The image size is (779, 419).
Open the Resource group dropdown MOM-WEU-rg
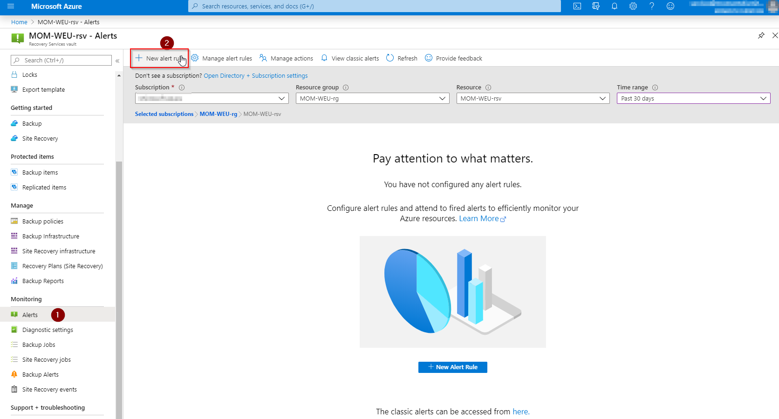[373, 98]
